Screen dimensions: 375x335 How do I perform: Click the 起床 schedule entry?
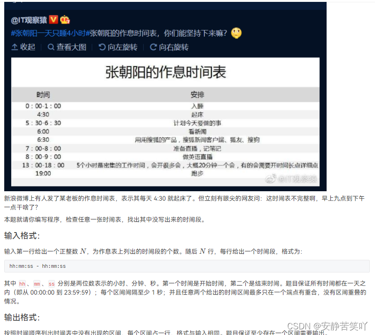pos(197,115)
